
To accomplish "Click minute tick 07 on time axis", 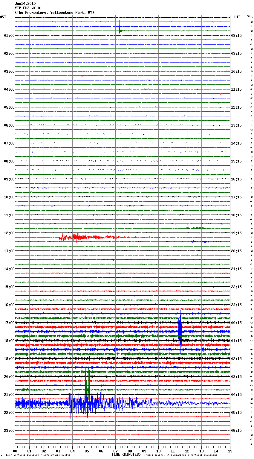I will coord(115,451).
